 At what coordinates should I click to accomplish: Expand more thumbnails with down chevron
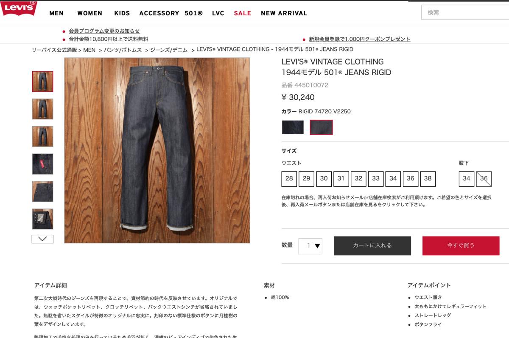tap(42, 239)
